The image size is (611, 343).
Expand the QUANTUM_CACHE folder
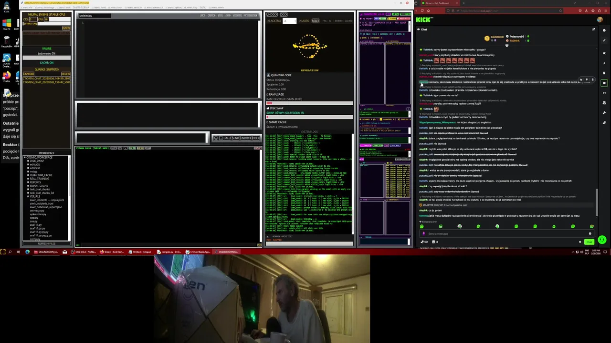click(28, 175)
